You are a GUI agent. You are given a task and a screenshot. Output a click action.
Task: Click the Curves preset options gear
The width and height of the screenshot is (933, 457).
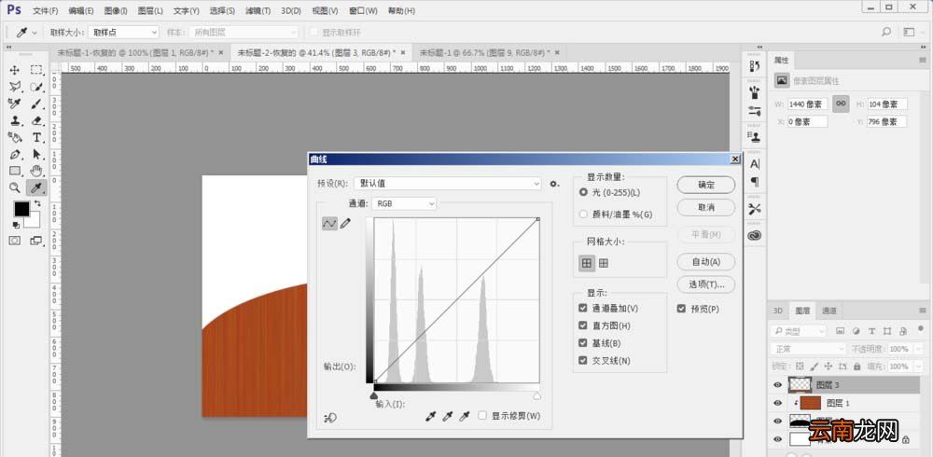click(x=554, y=184)
